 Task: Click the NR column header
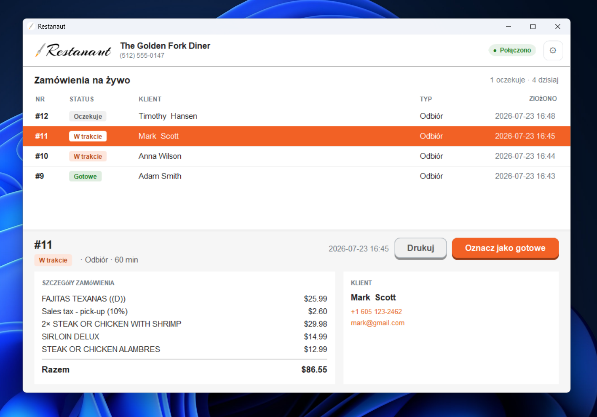(x=40, y=99)
